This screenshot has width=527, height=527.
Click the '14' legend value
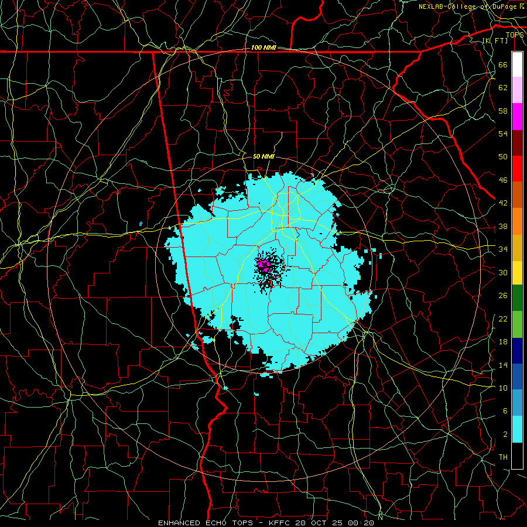[x=503, y=365]
